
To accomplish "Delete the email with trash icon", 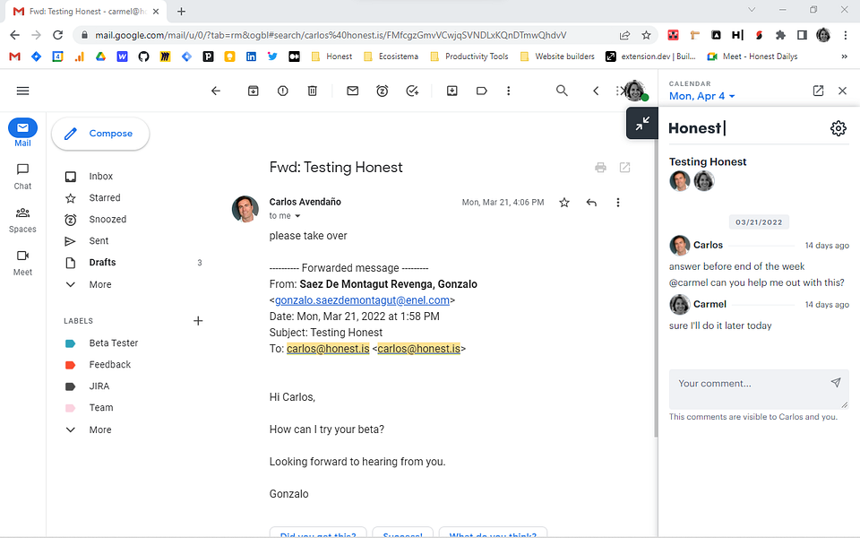I will point(312,91).
